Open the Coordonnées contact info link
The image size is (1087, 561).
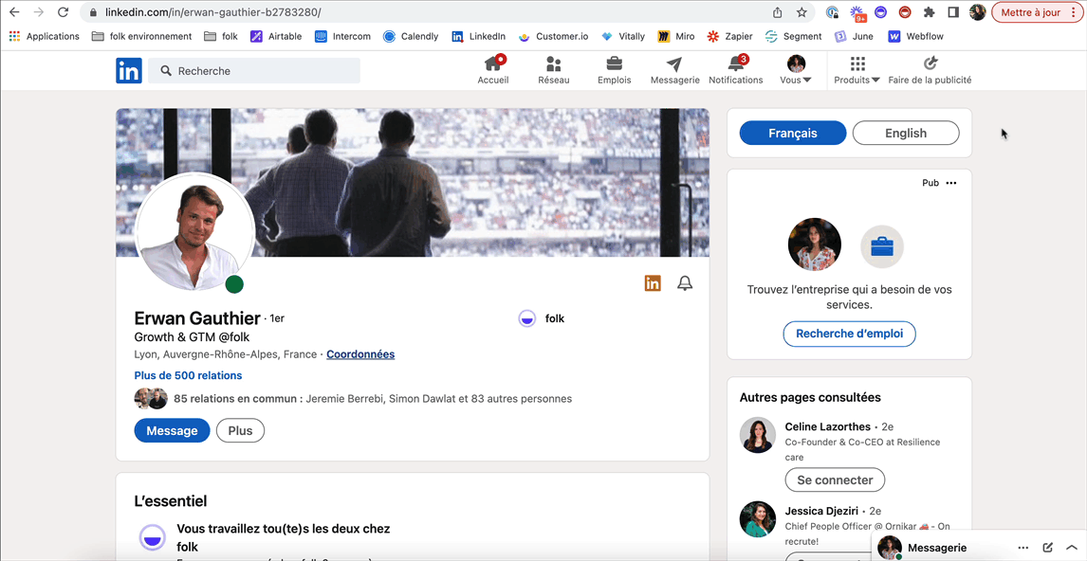tap(360, 354)
